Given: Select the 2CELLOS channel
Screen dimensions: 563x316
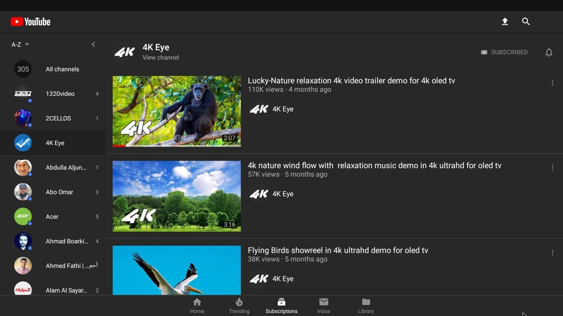Looking at the screenshot, I should tap(53, 118).
